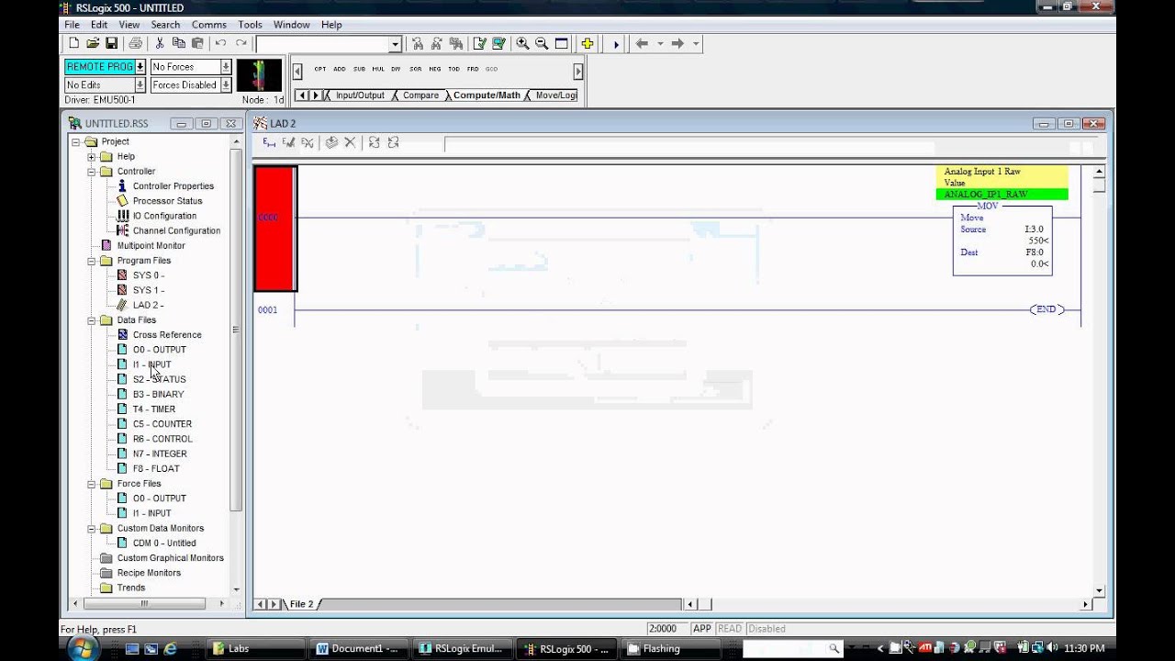This screenshot has height=661, width=1175.
Task: Open Processor Status in project tree
Action: [x=167, y=201]
